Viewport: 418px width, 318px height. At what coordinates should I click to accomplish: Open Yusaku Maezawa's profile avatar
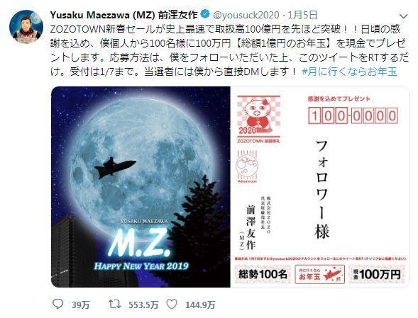(x=26, y=27)
